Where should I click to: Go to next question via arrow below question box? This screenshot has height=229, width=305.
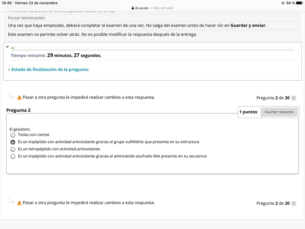(294, 203)
